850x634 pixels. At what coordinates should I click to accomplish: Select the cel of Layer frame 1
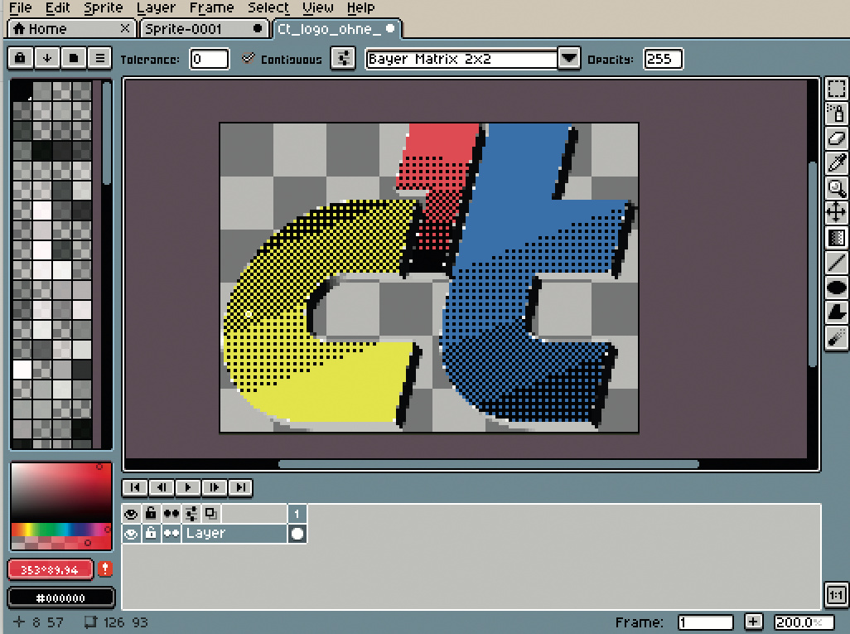[x=297, y=534]
